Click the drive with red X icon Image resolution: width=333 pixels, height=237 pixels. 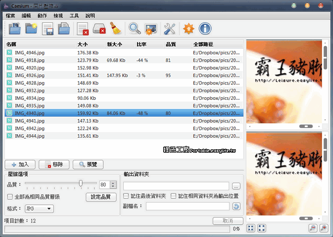point(99,28)
